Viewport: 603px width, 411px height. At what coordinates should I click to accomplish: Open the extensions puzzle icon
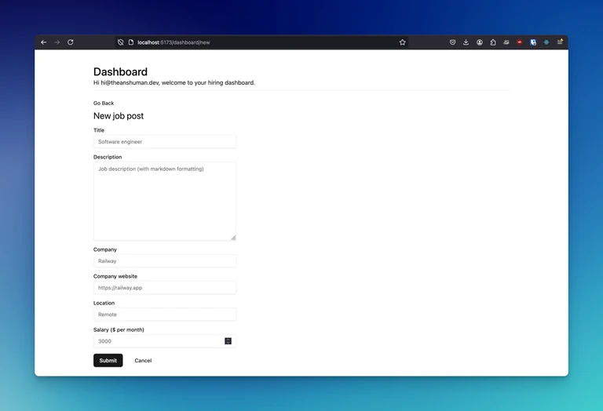pos(493,42)
